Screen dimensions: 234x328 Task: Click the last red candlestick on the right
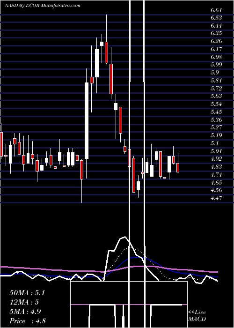click(178, 168)
